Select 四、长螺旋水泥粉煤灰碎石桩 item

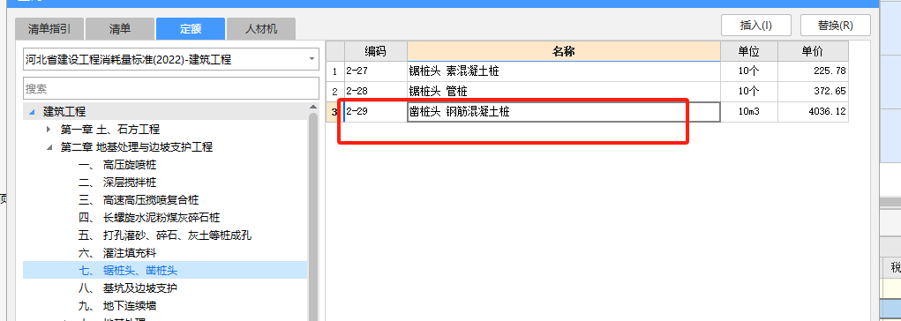149,218
